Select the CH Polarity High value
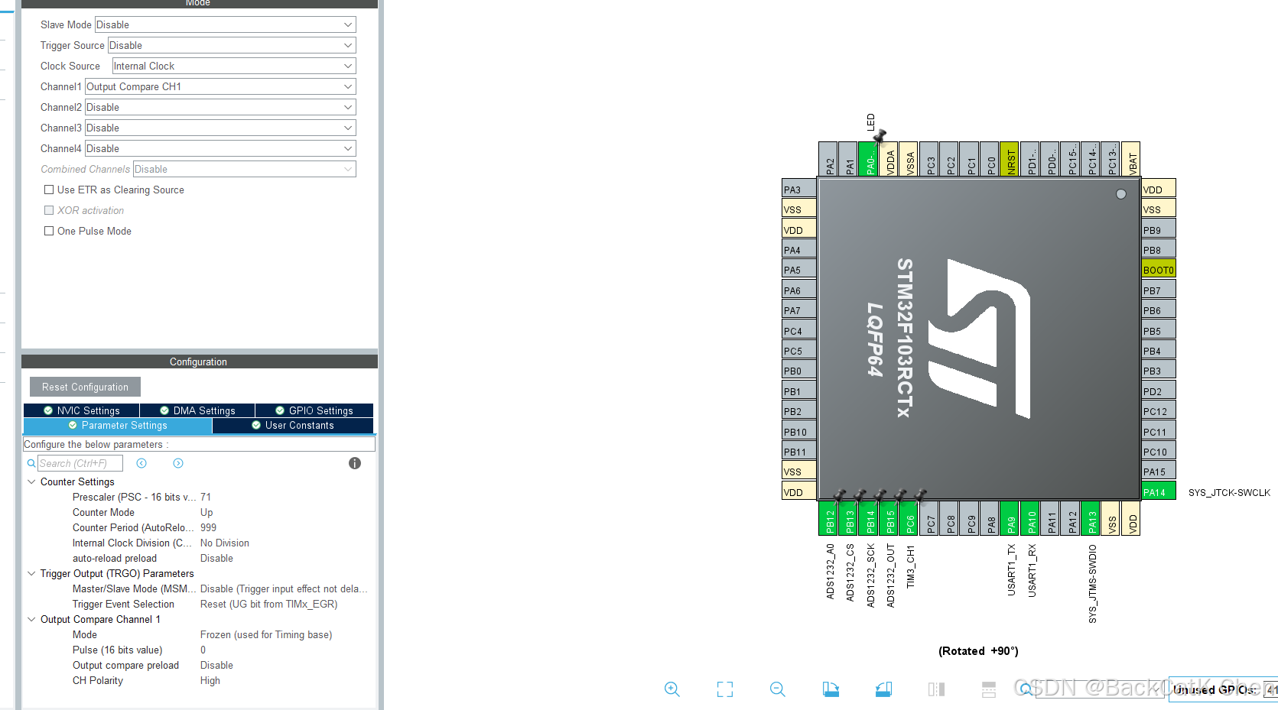The width and height of the screenshot is (1278, 710). tap(210, 680)
